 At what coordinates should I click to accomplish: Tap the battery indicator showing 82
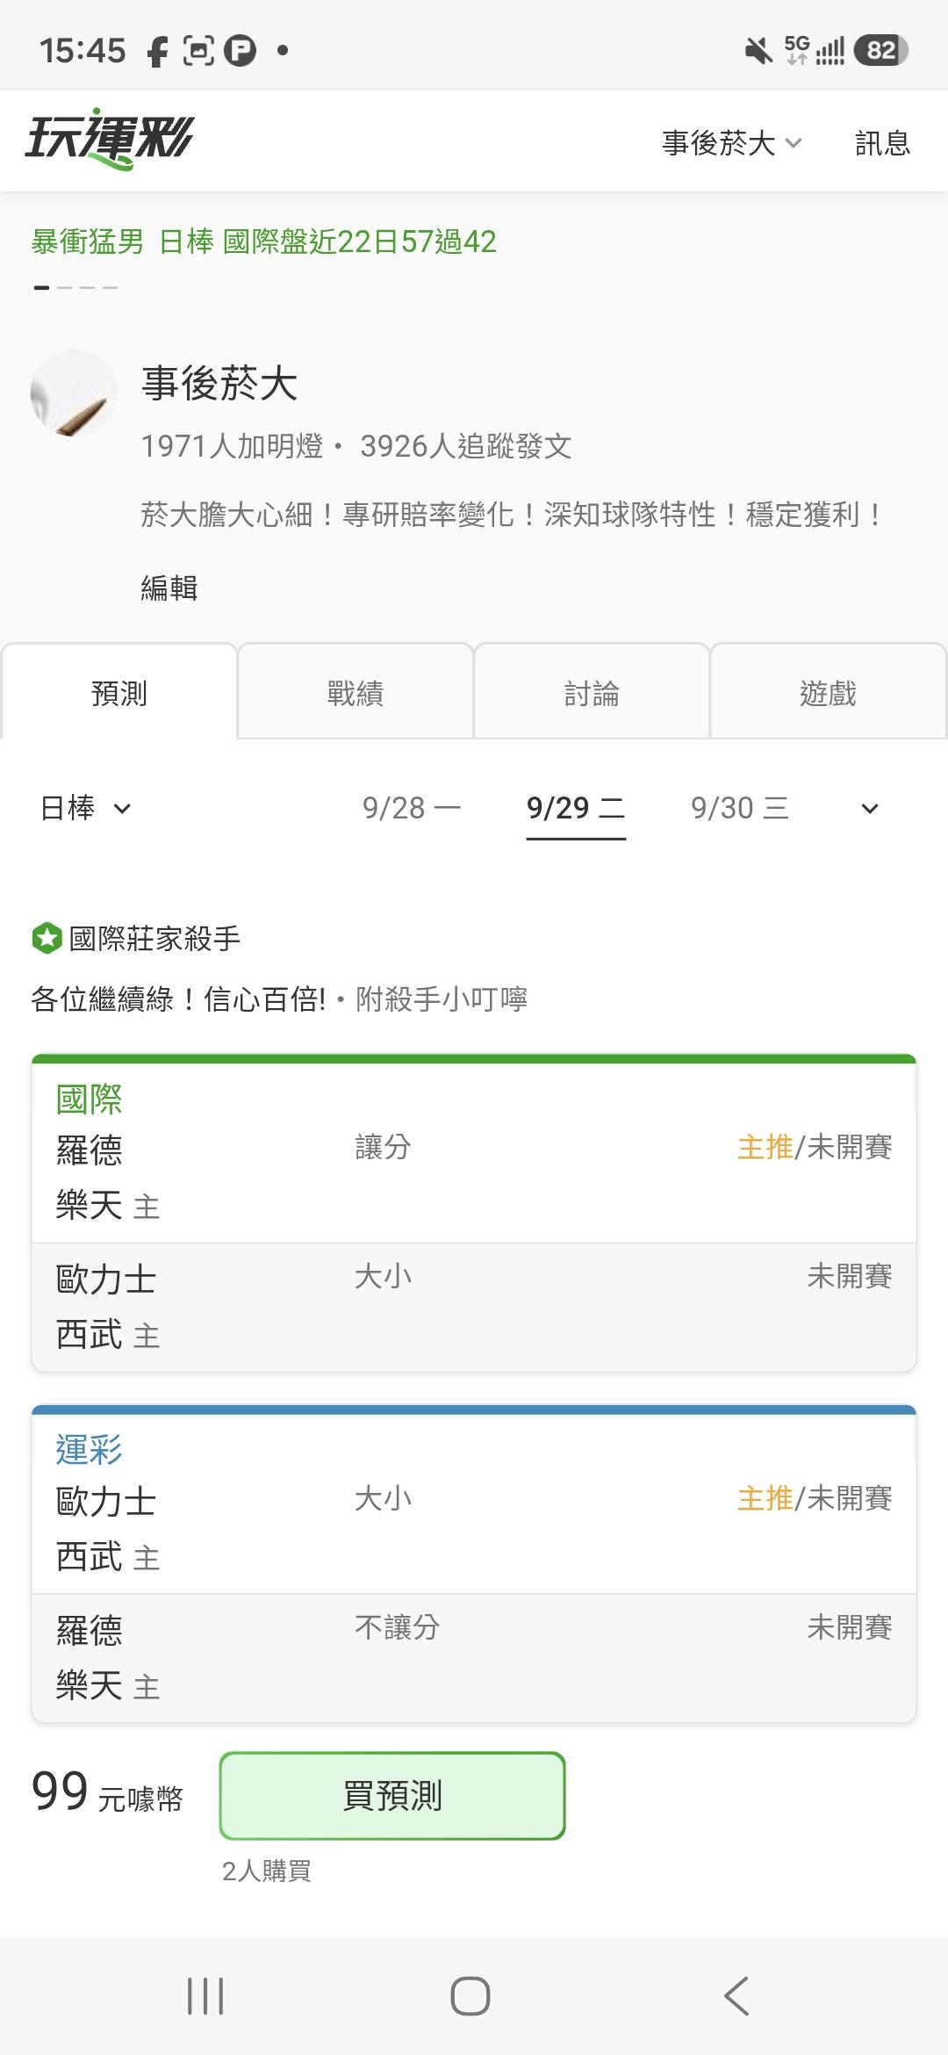click(x=881, y=50)
